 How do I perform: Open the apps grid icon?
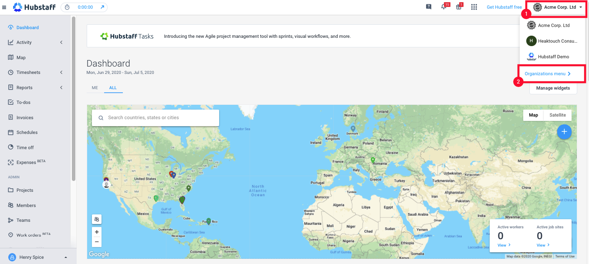click(474, 7)
